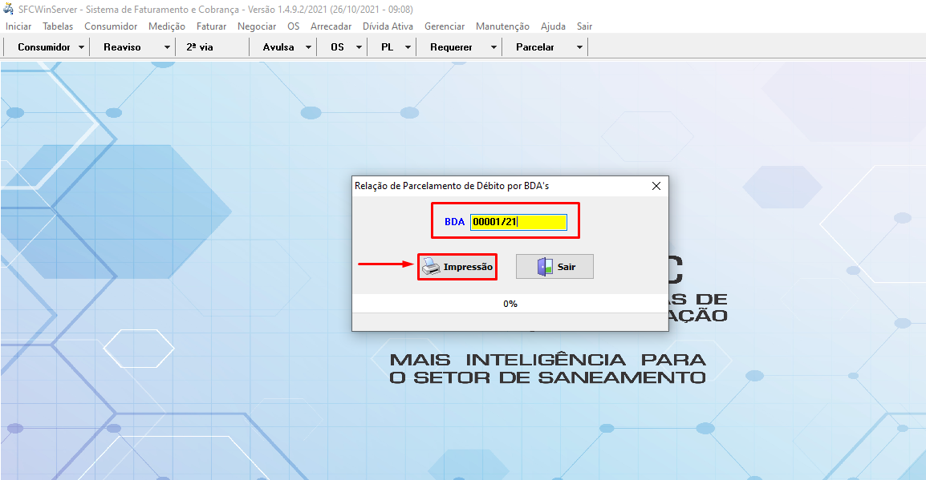Open the Tabelas menu
The width and height of the screenshot is (926, 480).
[x=57, y=26]
